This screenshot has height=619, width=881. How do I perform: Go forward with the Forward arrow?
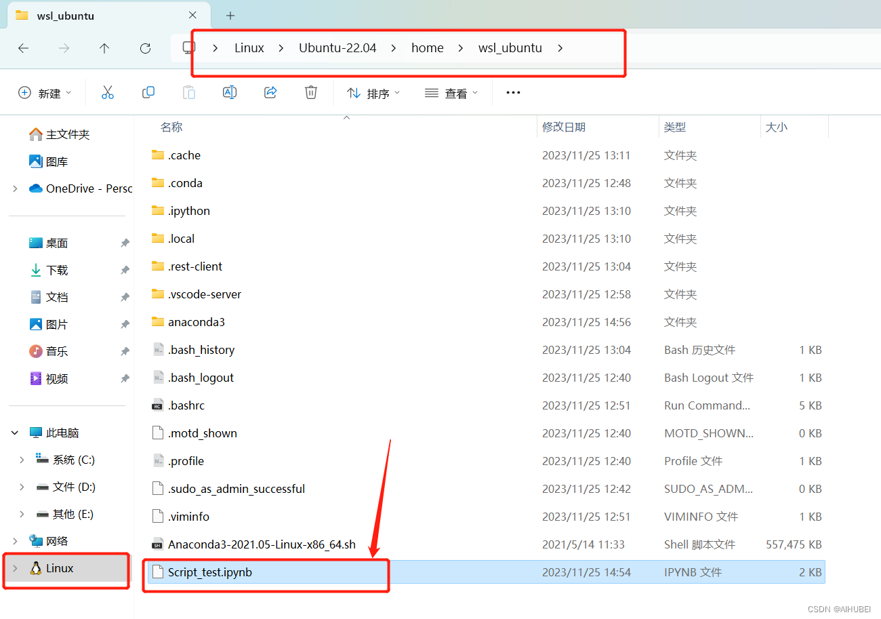[64, 48]
